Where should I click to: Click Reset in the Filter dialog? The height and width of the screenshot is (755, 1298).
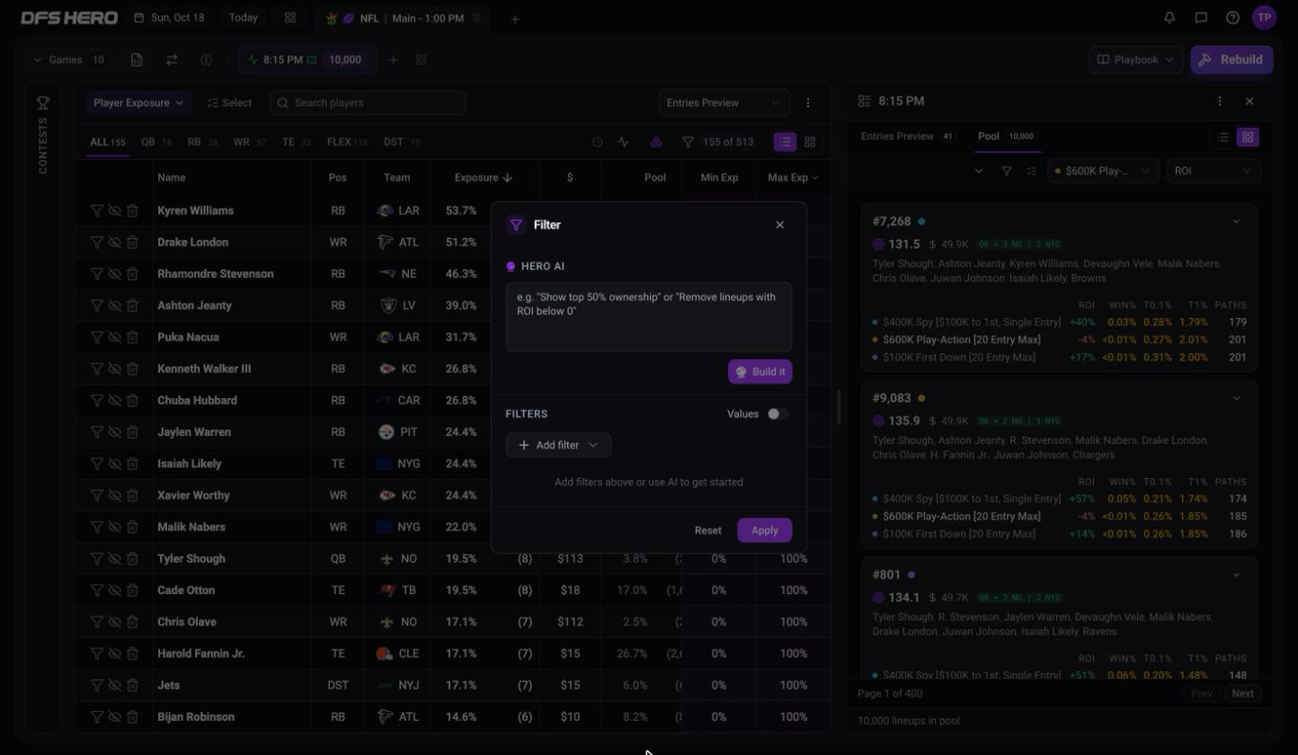708,530
